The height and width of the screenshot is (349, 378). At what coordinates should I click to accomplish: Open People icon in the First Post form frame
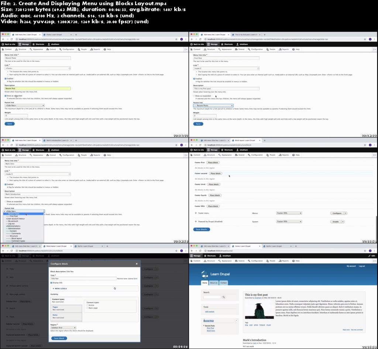[x=268, y=49]
